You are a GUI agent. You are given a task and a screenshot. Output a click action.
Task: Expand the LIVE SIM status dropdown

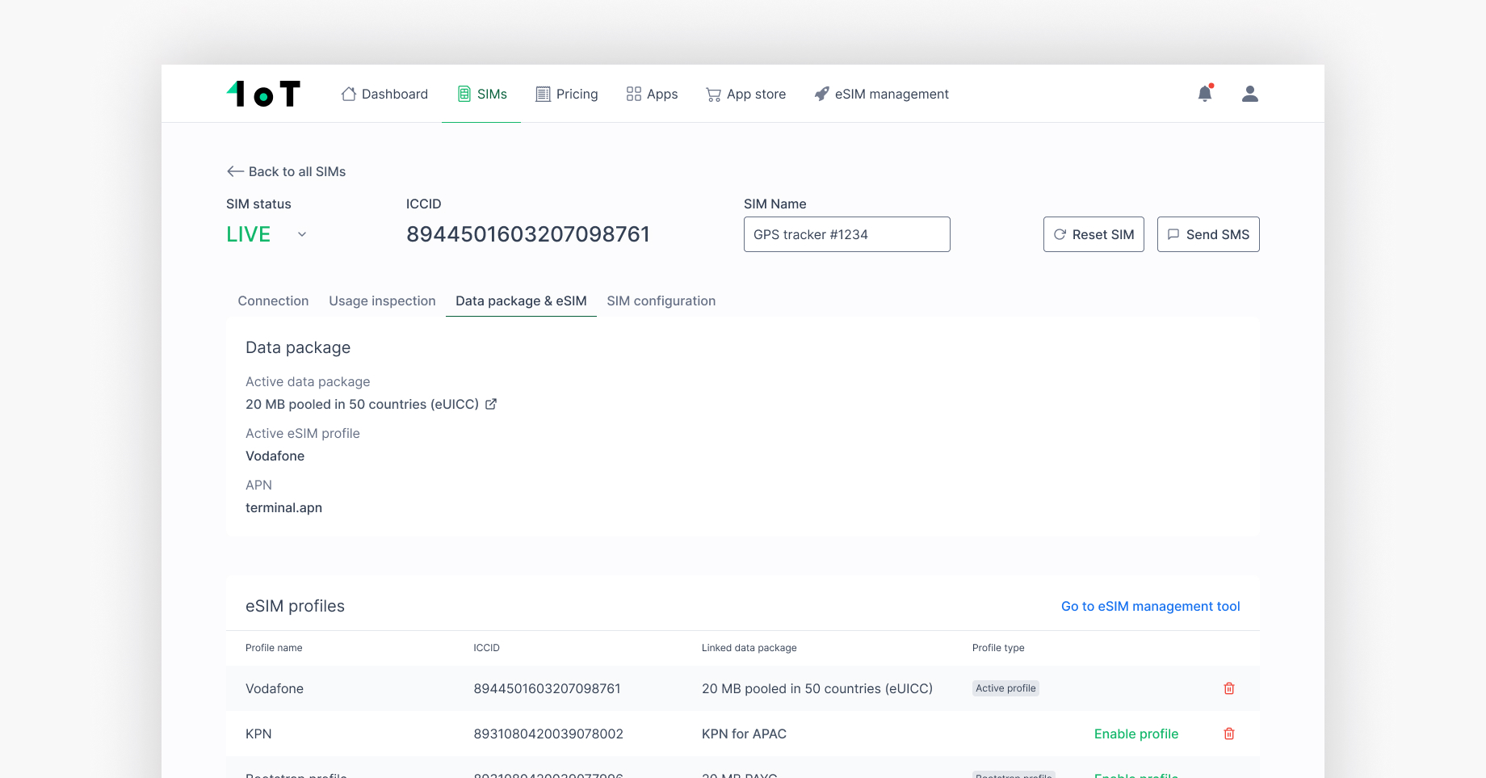(301, 234)
